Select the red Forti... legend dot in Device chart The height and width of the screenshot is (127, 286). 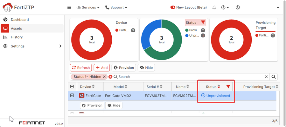coord(117,30)
